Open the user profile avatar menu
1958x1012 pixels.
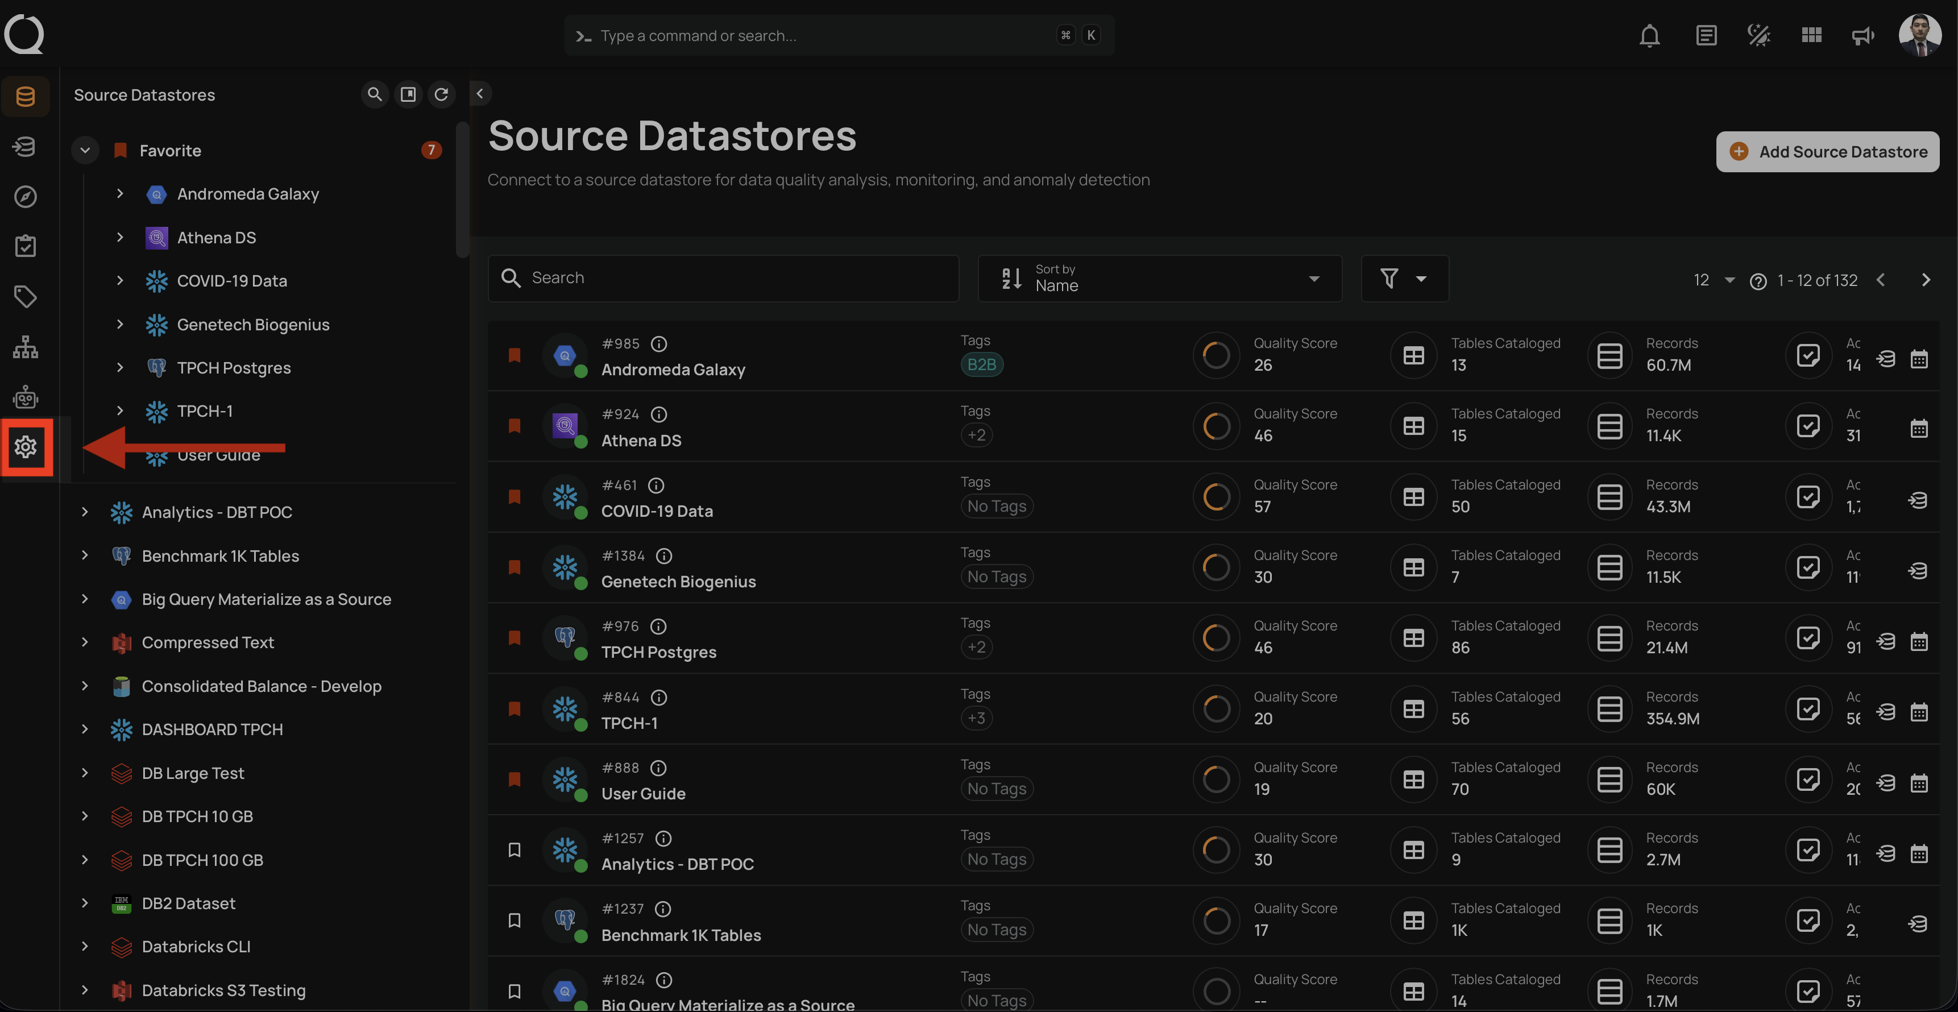click(x=1920, y=35)
